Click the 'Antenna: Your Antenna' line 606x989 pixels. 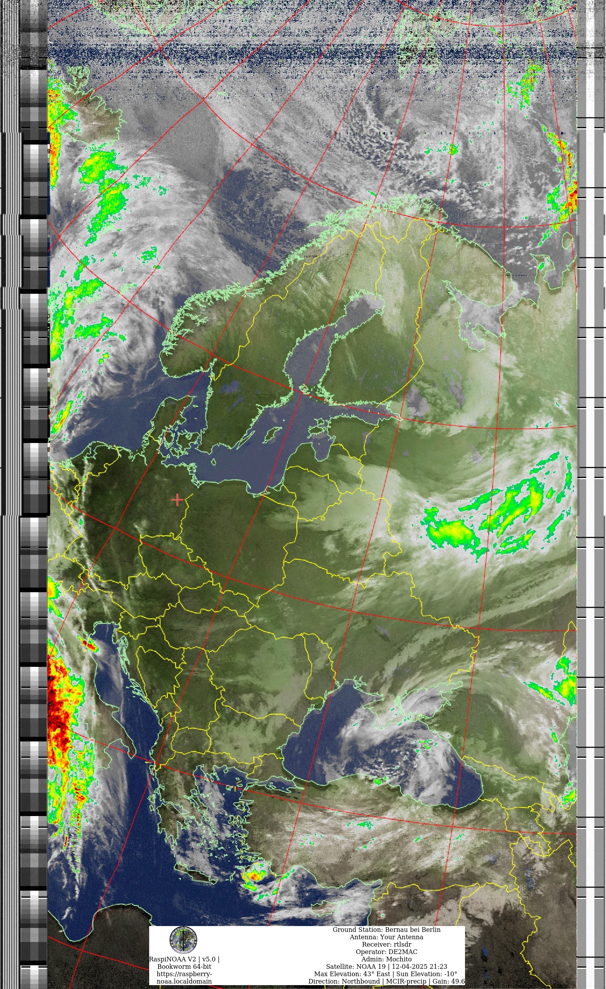coord(387,937)
